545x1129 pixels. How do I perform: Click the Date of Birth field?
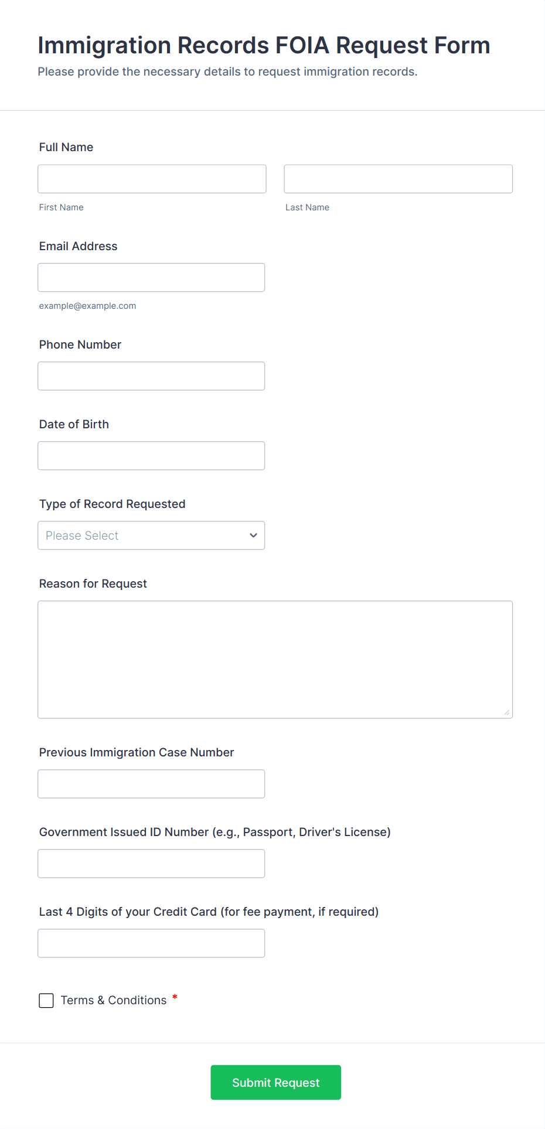151,455
